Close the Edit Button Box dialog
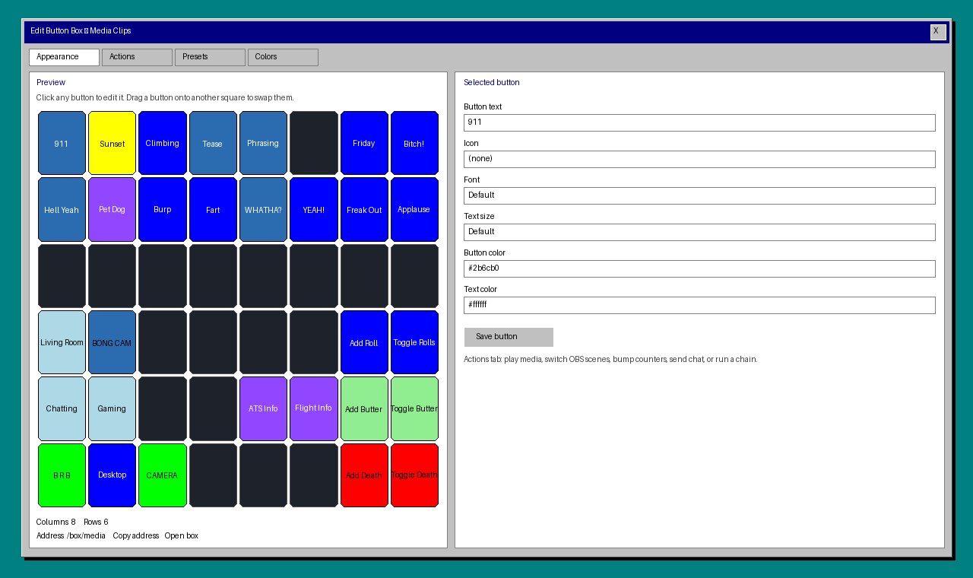The image size is (973, 578). click(x=938, y=32)
